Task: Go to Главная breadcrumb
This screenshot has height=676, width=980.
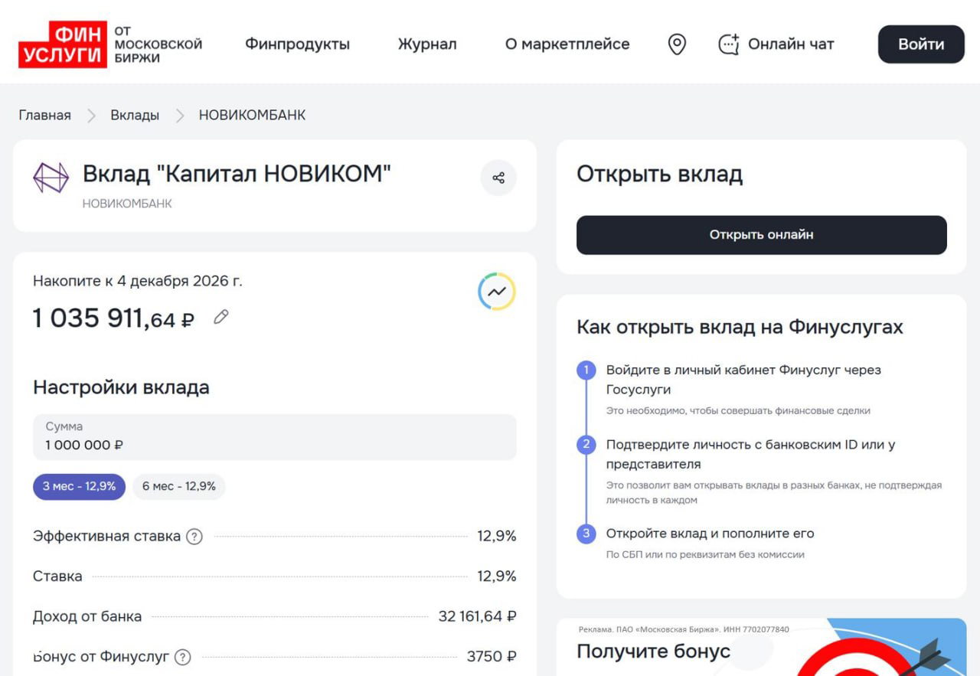Action: coord(44,116)
